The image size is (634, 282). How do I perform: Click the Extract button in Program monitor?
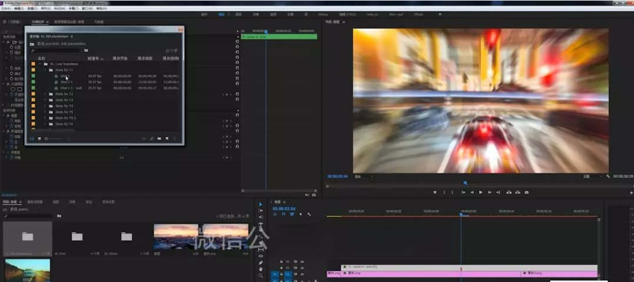[x=517, y=193]
